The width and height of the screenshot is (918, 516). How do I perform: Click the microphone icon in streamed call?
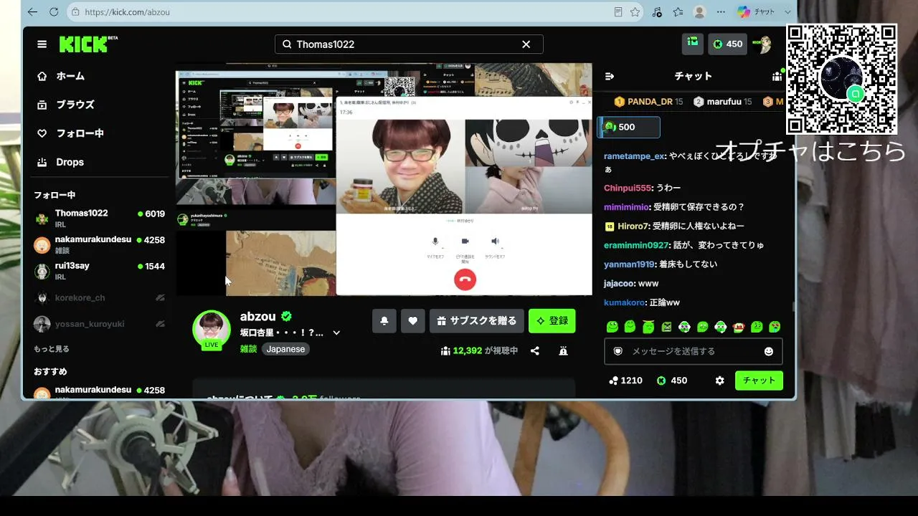pyautogui.click(x=435, y=242)
